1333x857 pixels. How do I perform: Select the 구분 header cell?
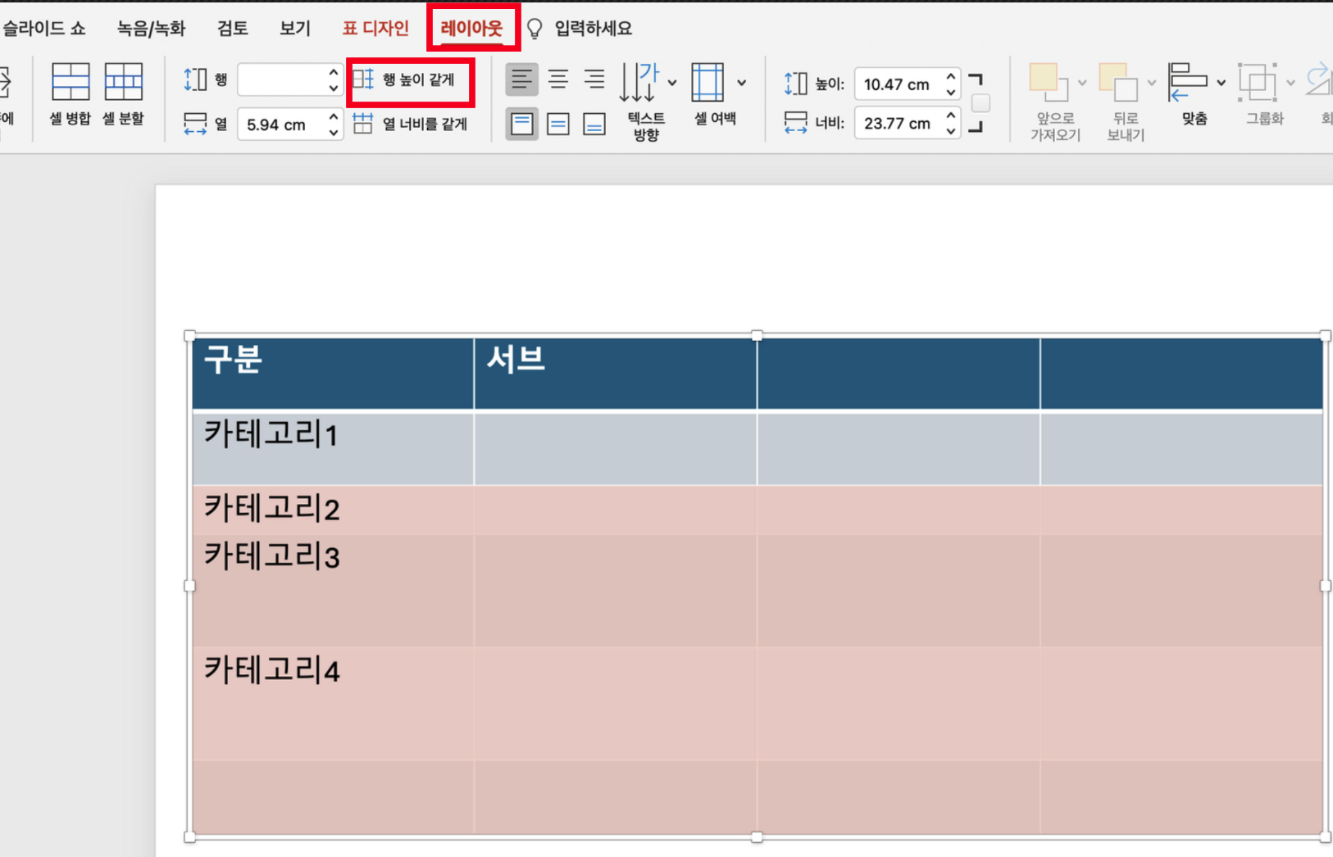(x=333, y=373)
